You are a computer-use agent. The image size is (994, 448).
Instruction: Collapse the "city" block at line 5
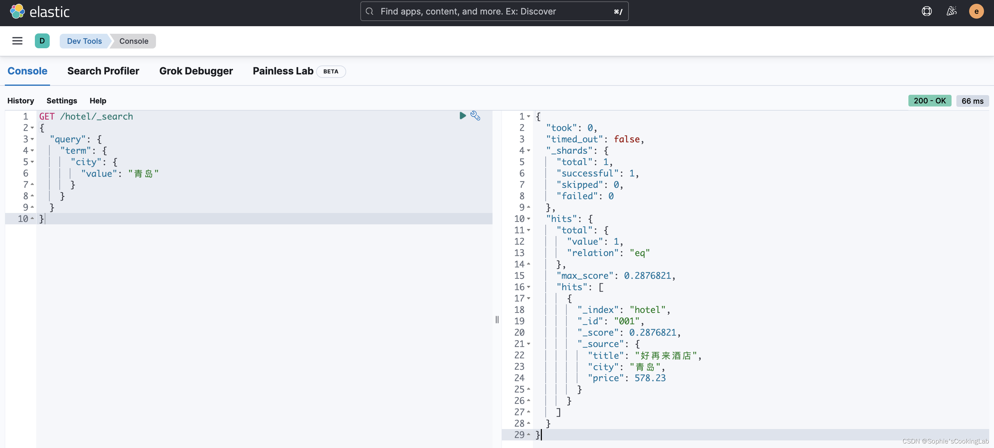point(32,162)
